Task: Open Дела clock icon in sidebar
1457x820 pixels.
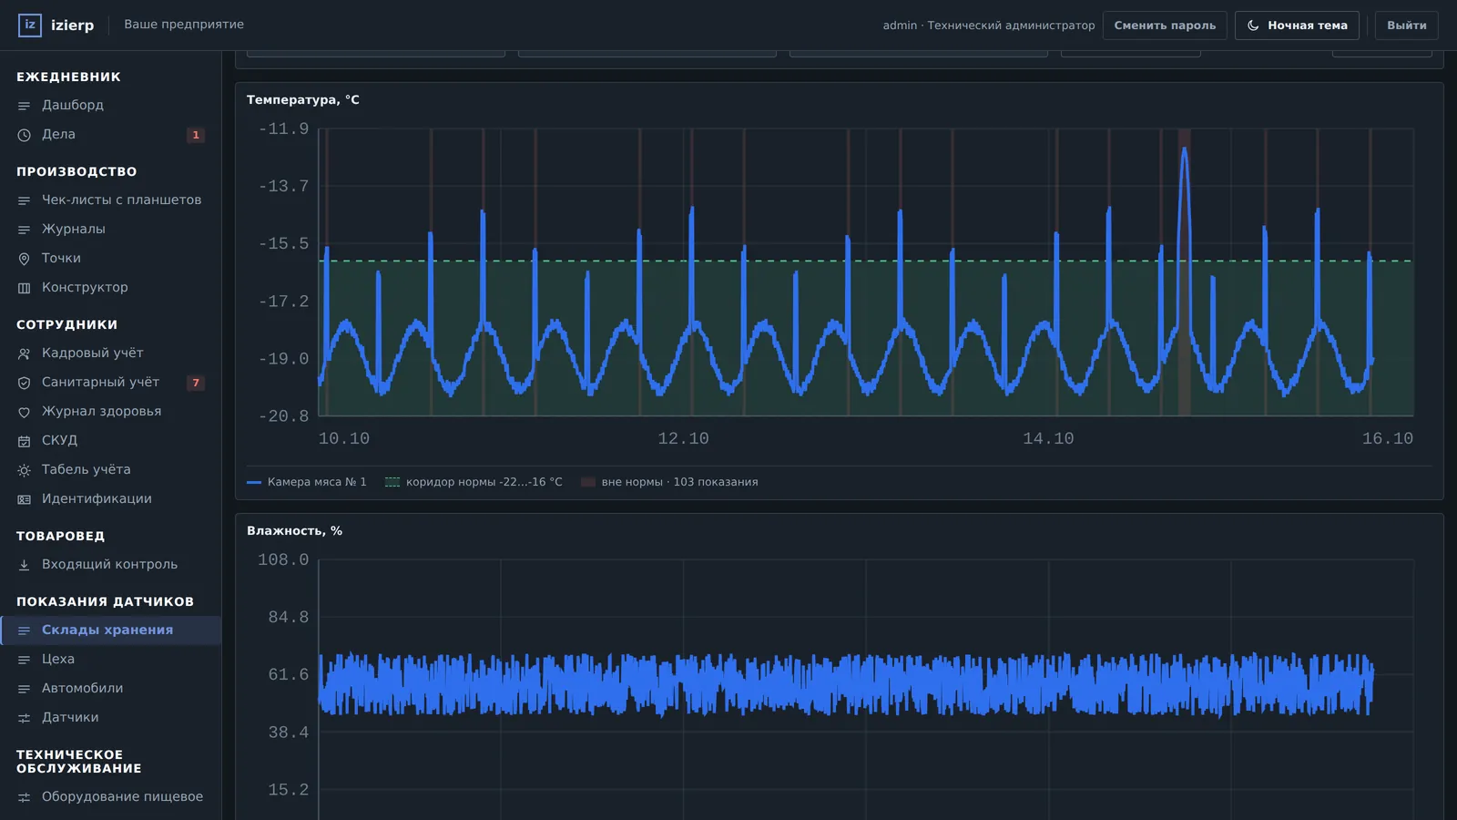Action: pos(25,135)
